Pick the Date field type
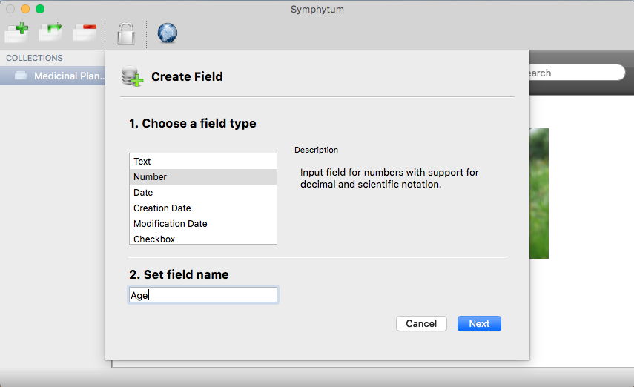The width and height of the screenshot is (634, 387). pyautogui.click(x=203, y=193)
